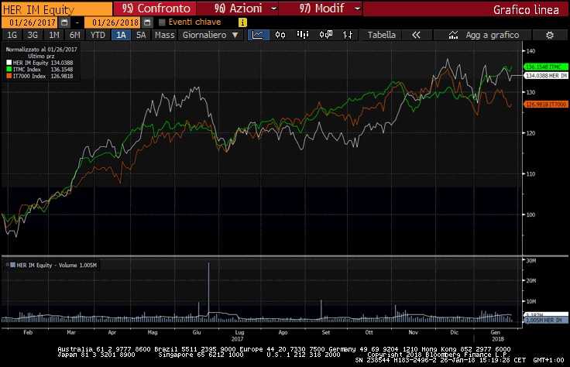Click the green ITMC Index legend swatch
The image size is (570, 367).
tap(9, 69)
